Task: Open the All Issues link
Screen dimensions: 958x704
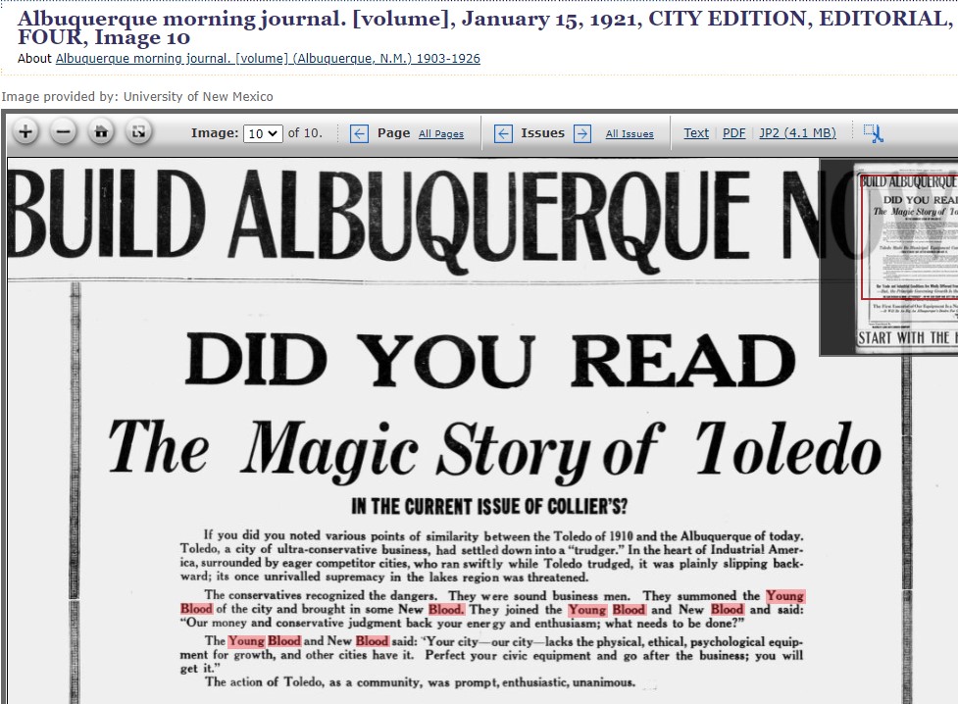Action: pyautogui.click(x=630, y=133)
